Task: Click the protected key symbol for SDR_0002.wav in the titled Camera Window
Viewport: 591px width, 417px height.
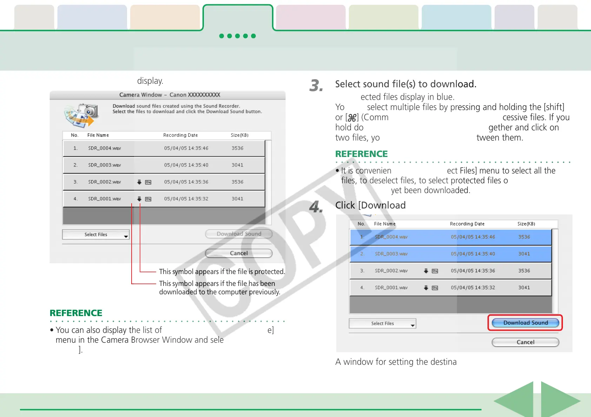Action: click(x=148, y=182)
